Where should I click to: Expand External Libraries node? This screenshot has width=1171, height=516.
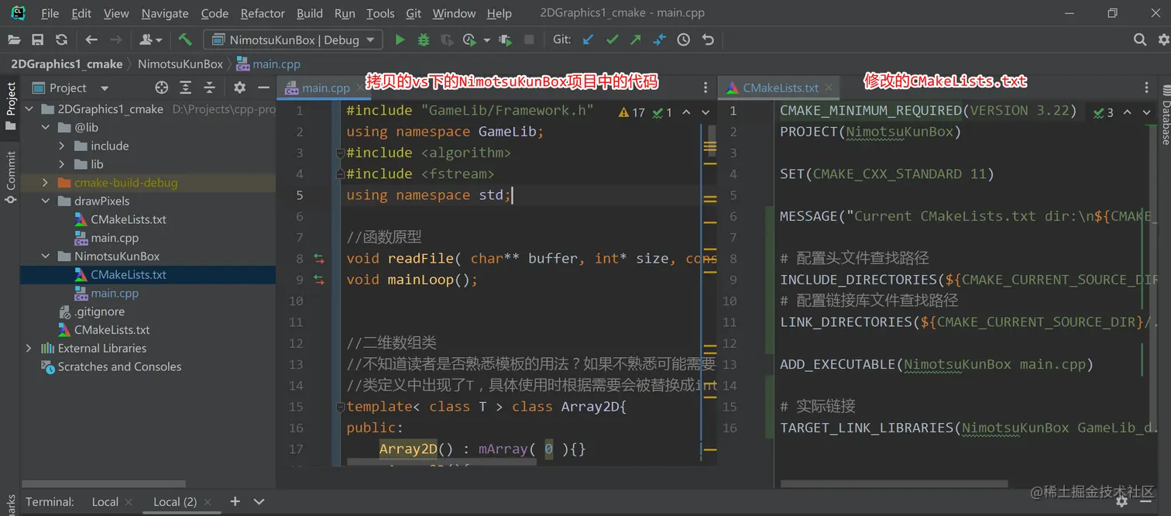[29, 349]
